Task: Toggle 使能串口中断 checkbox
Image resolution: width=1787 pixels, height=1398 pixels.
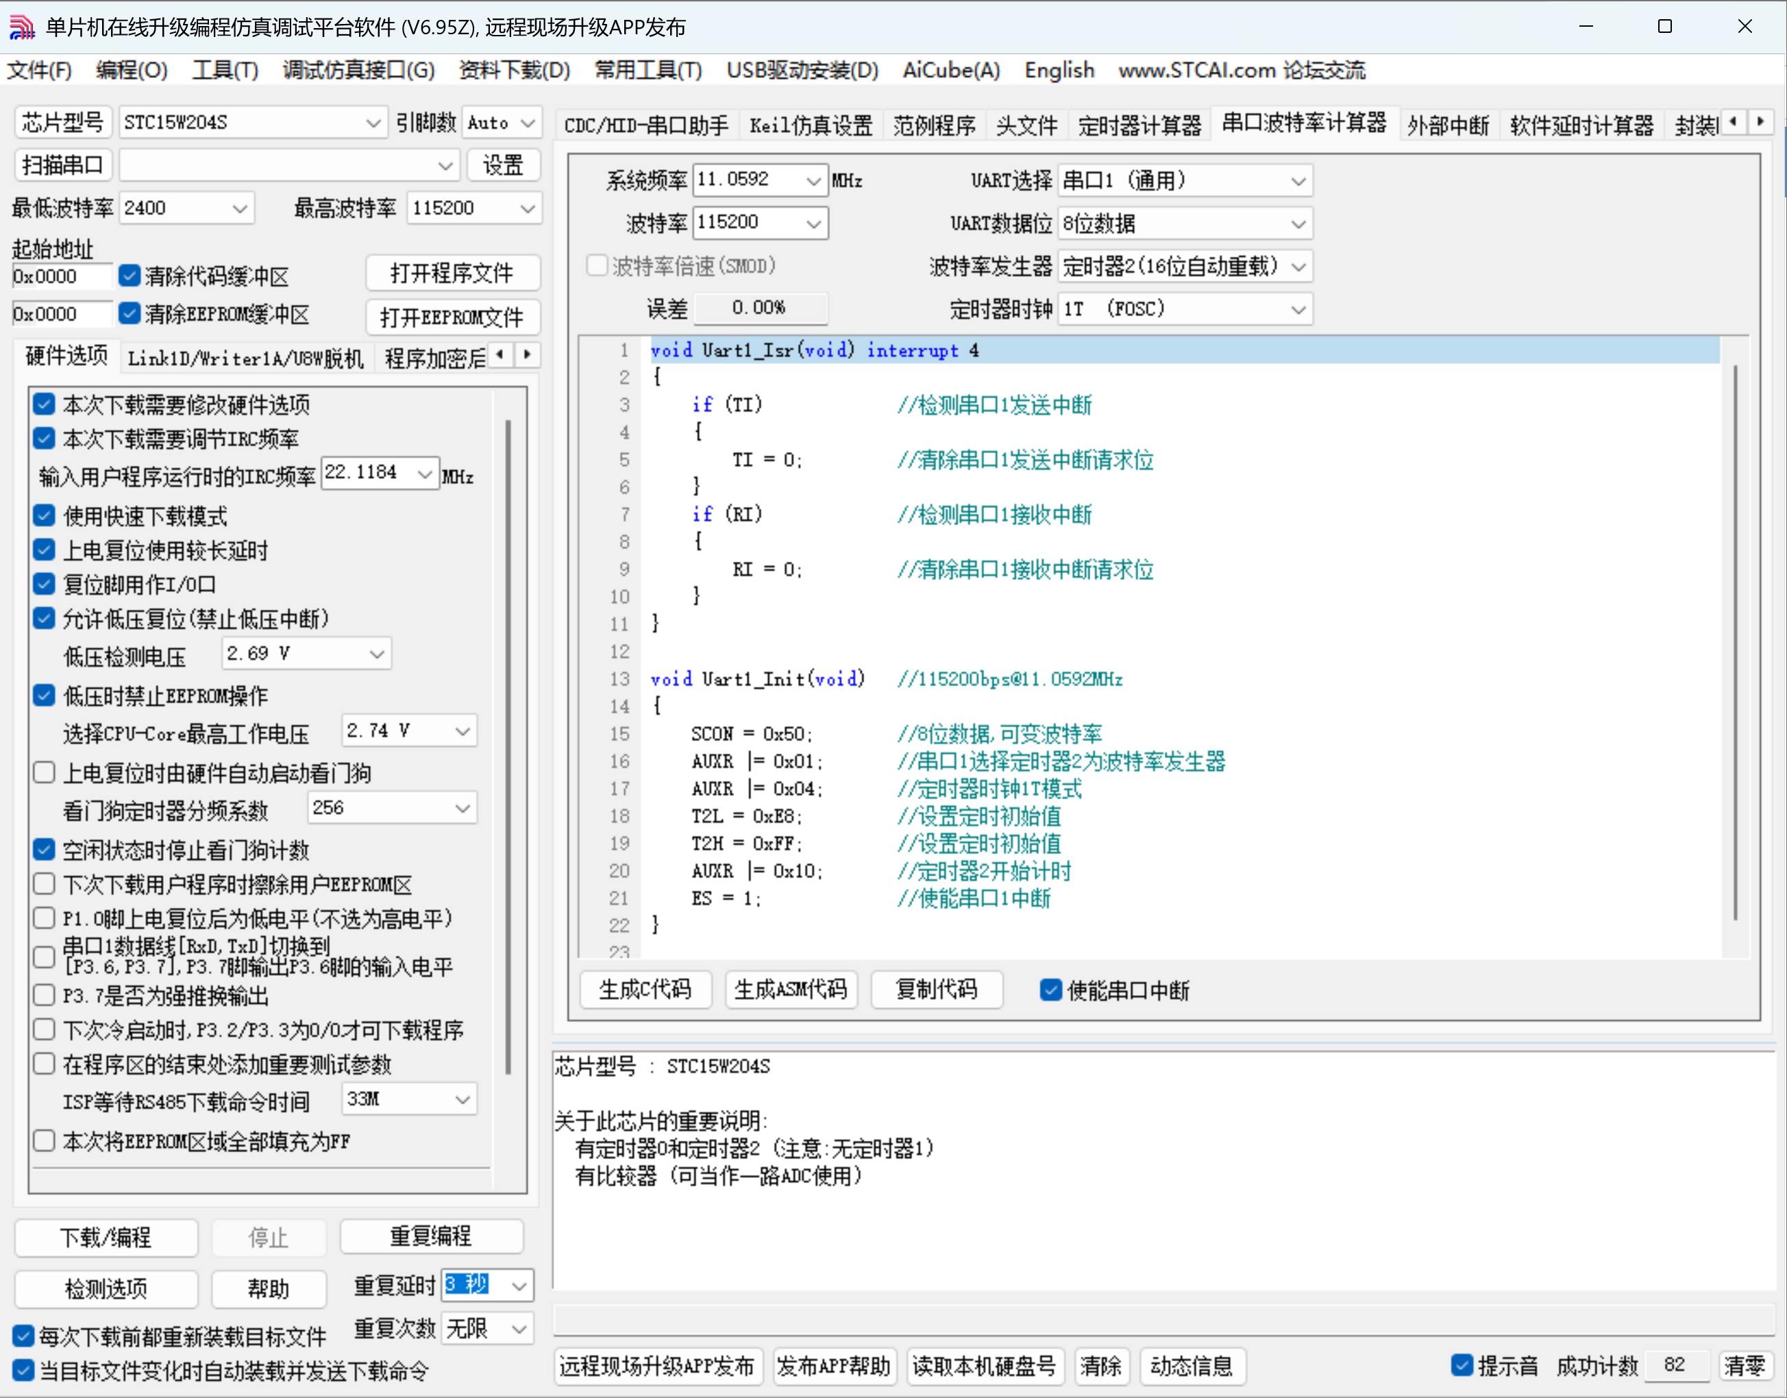Action: pos(1050,990)
